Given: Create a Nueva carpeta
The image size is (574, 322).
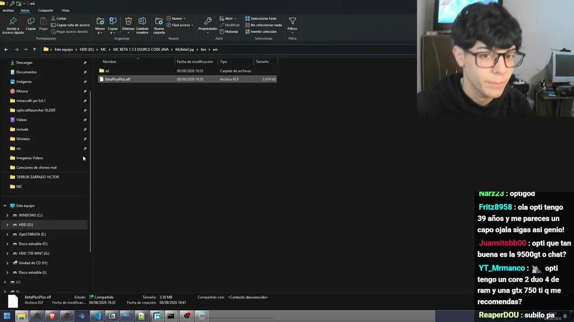Looking at the screenshot, I should 159,26.
